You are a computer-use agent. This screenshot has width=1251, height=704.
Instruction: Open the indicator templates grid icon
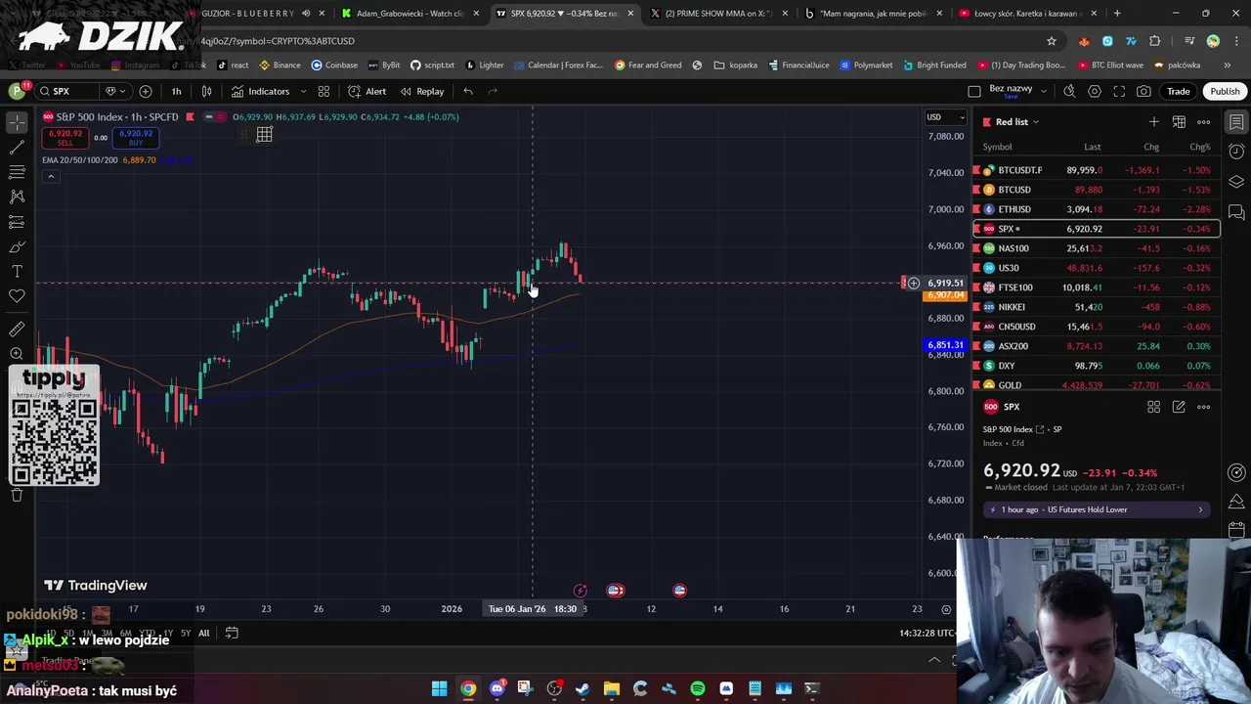click(x=324, y=91)
